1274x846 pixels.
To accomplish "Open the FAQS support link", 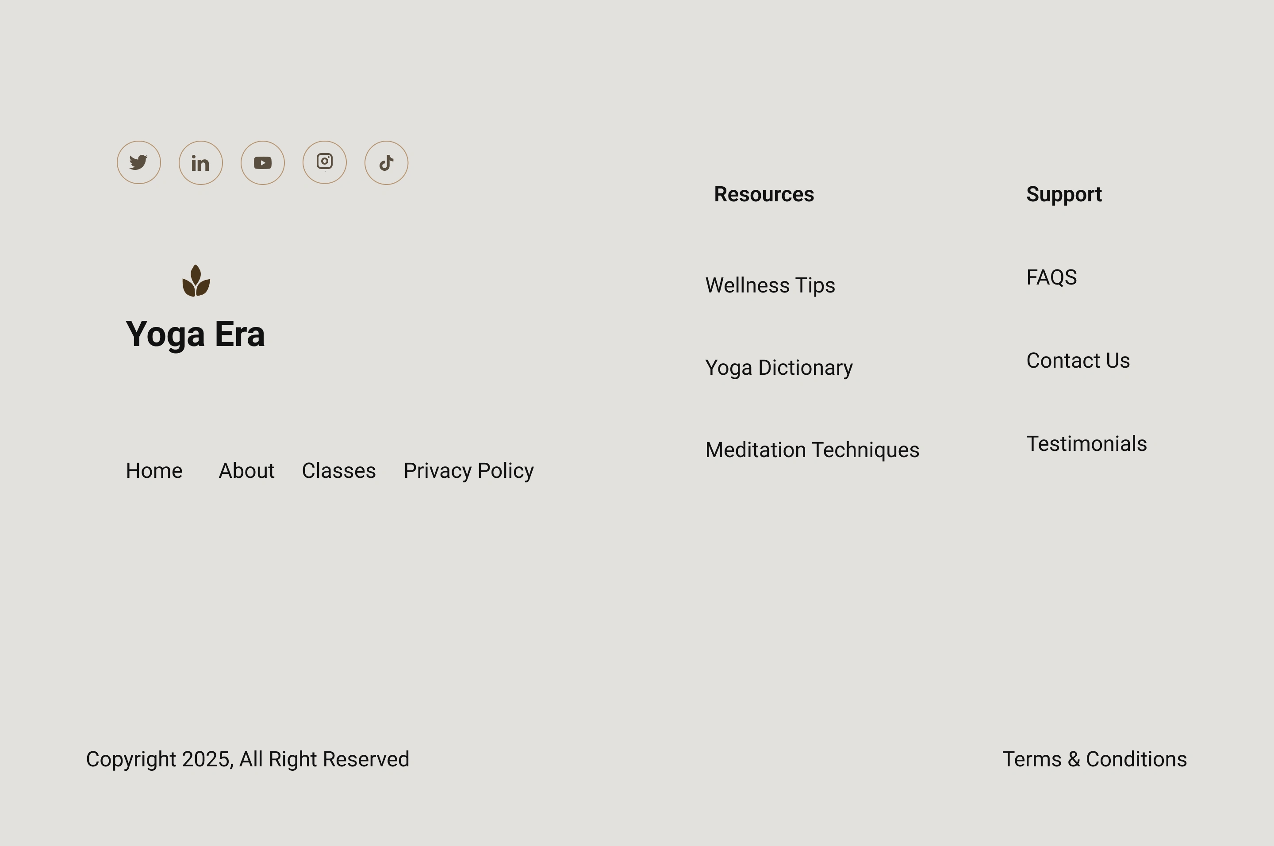I will (1051, 277).
